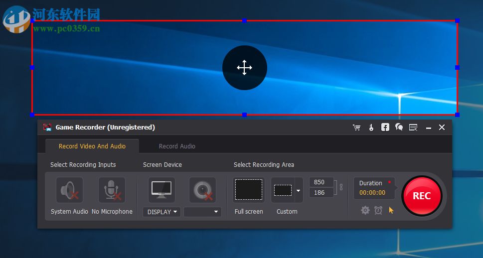
Task: Select the monitor screen device icon
Action: point(161,190)
